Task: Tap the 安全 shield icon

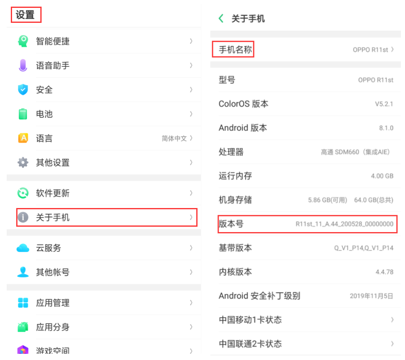Action: (x=23, y=90)
